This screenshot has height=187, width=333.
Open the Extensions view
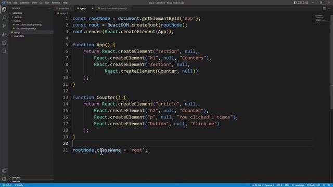(4, 43)
